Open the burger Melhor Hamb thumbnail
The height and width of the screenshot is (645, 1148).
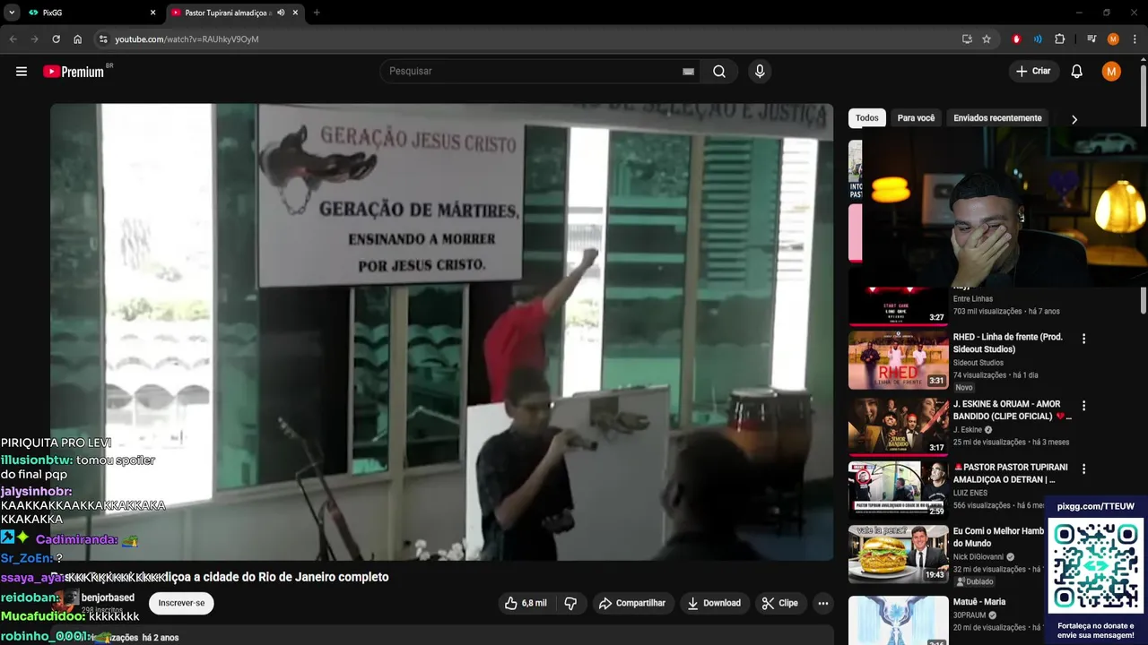click(x=898, y=555)
